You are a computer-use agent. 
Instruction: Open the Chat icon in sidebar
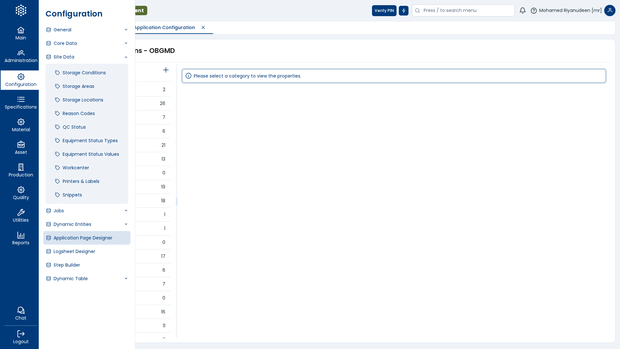pos(21,311)
